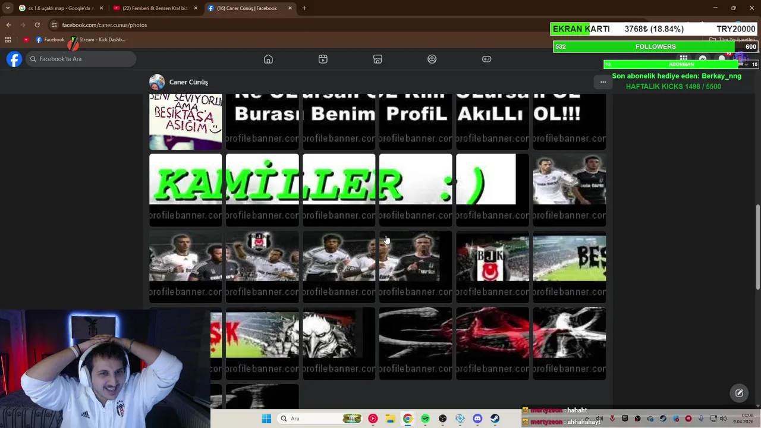The width and height of the screenshot is (761, 428).
Task: Open the Facebook home logo
Action: click(x=14, y=59)
